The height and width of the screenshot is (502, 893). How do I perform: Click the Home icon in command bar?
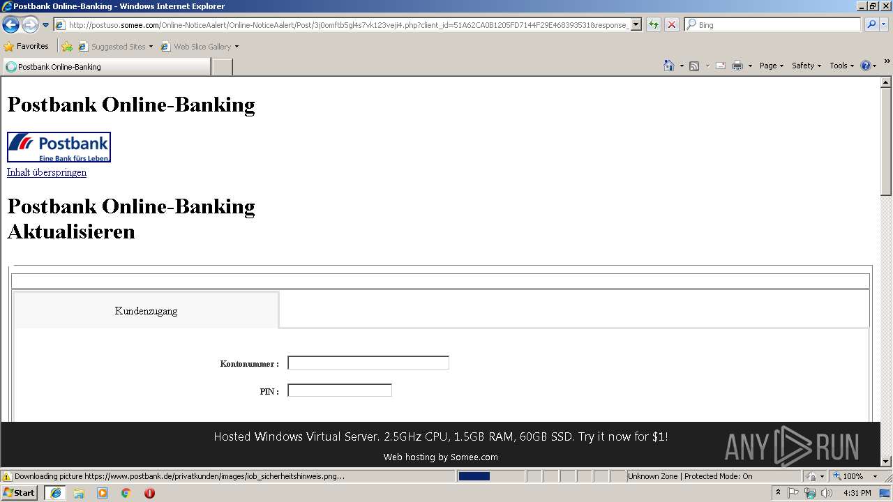tap(669, 66)
